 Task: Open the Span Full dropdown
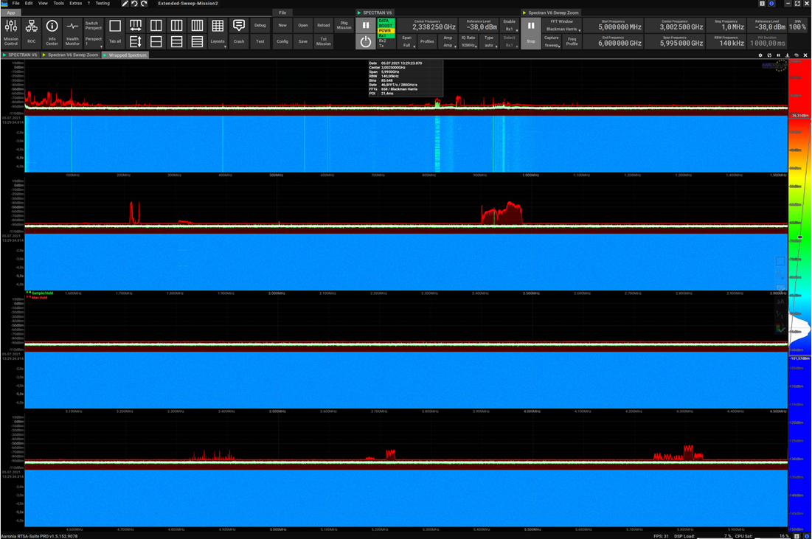coord(407,41)
